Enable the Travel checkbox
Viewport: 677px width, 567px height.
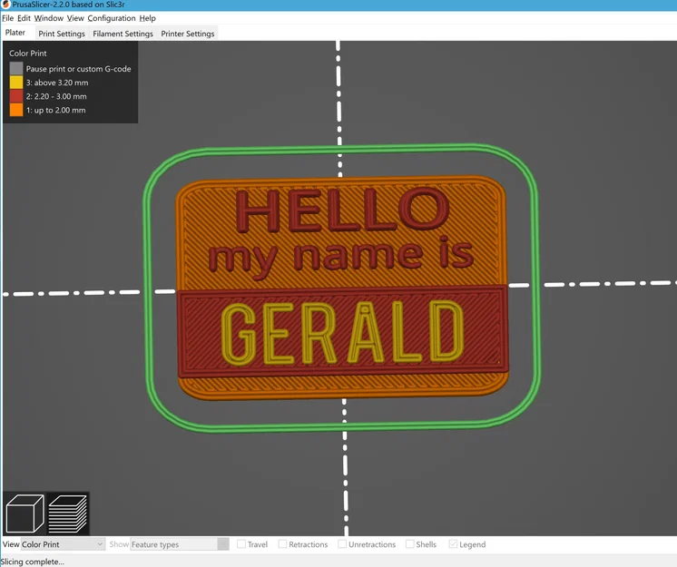tap(241, 544)
